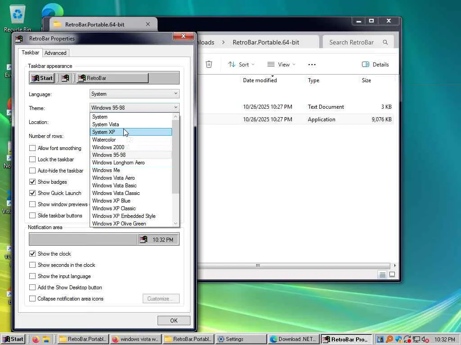The height and width of the screenshot is (345, 461).
Task: Choose Watercolor theme from list
Action: click(x=131, y=140)
